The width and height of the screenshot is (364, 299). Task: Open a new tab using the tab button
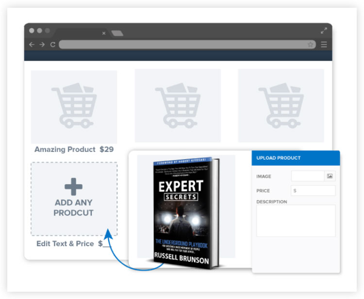coord(117,33)
